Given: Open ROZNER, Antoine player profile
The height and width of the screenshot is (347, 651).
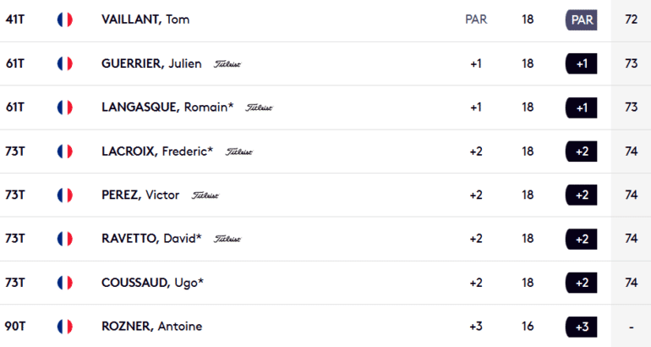Looking at the screenshot, I should click(151, 327).
